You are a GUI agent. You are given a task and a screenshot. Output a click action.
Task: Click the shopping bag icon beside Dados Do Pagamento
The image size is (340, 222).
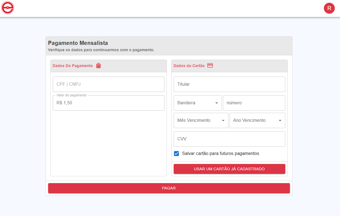[x=98, y=66]
